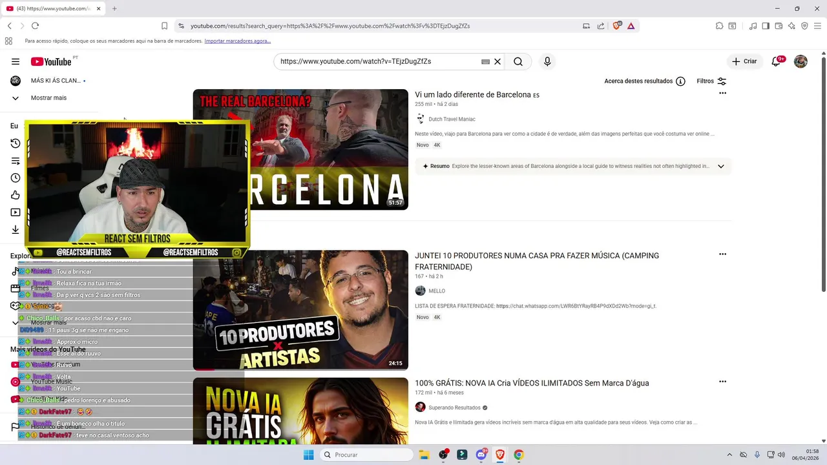The height and width of the screenshot is (465, 827).
Task: Open Windows Start button
Action: [x=309, y=455]
